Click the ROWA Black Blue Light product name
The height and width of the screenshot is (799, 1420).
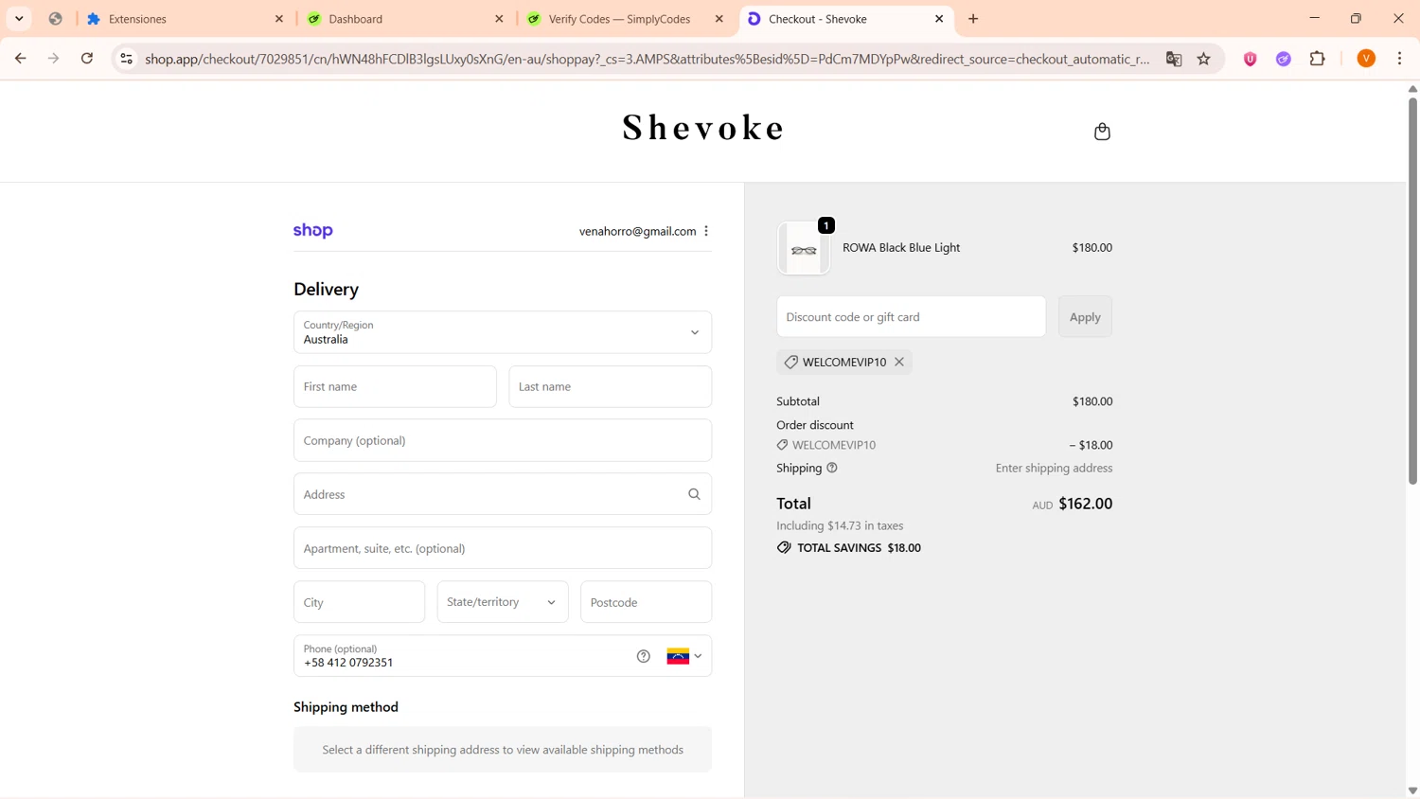[901, 248]
